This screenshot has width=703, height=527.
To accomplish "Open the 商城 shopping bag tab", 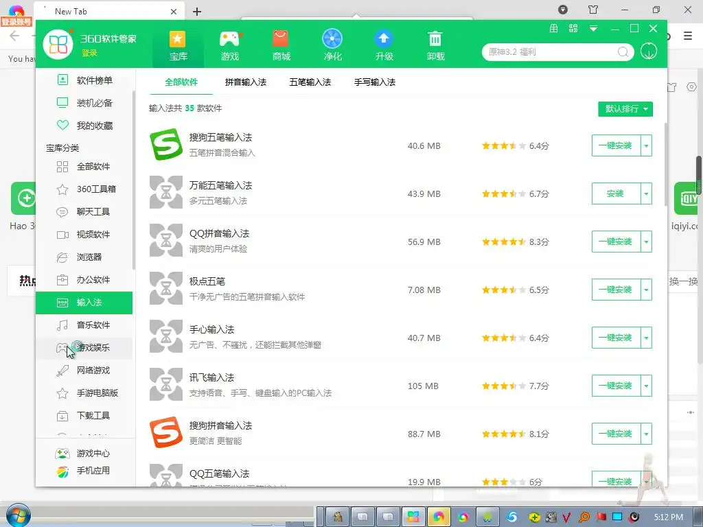I will (x=281, y=45).
